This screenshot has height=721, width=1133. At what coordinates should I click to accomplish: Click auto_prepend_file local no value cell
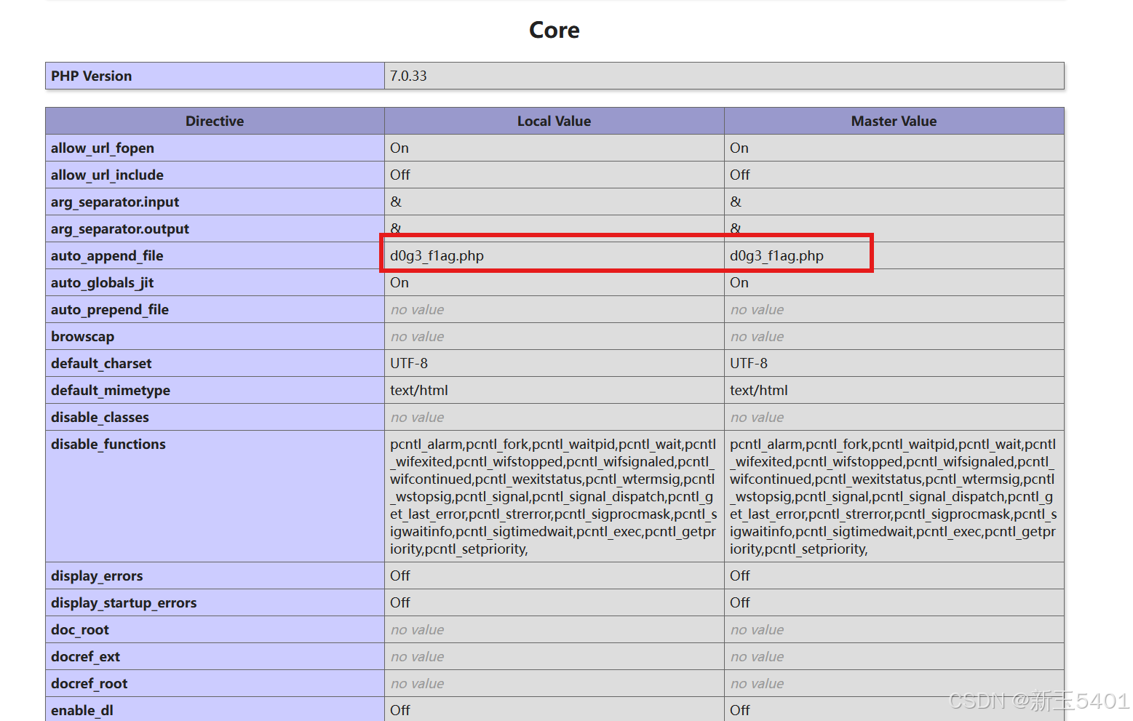pyautogui.click(x=554, y=309)
